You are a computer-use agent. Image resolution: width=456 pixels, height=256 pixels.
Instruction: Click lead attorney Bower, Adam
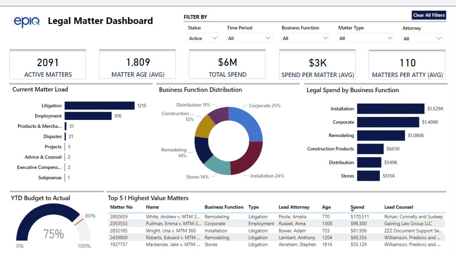[x=292, y=231]
